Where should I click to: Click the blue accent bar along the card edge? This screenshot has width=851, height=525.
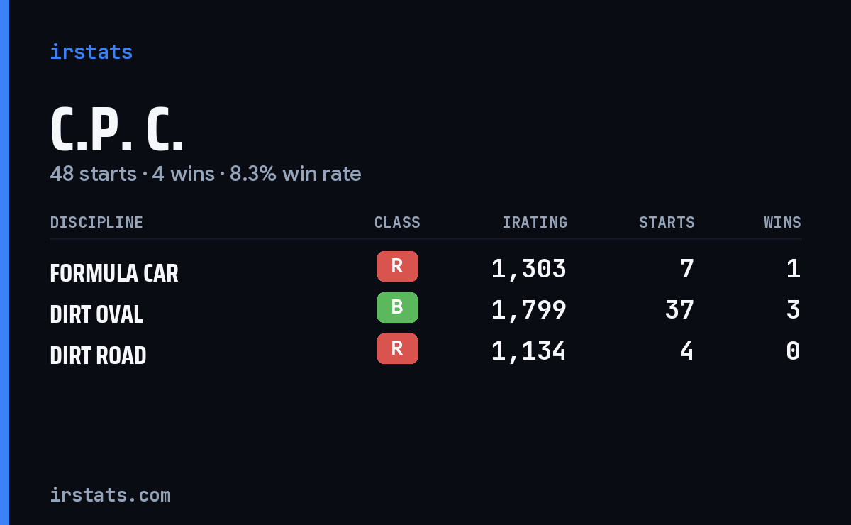pyautogui.click(x=4, y=262)
